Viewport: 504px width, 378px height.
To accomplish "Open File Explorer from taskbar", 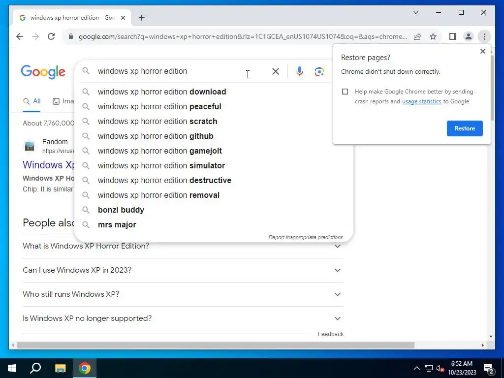I will [x=60, y=368].
